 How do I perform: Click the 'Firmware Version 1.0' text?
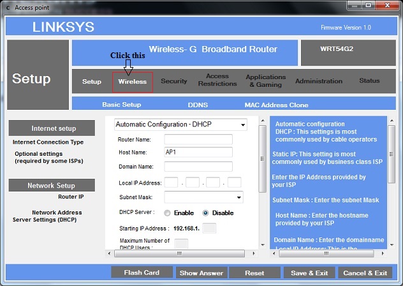point(346,27)
